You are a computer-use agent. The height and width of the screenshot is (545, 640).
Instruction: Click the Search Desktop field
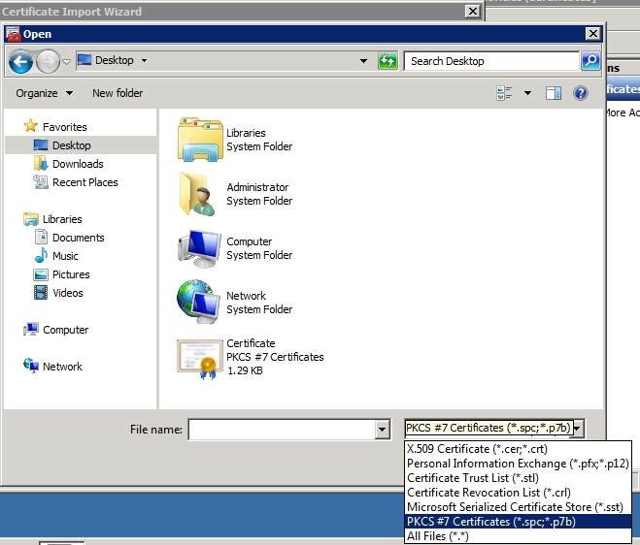(x=491, y=61)
